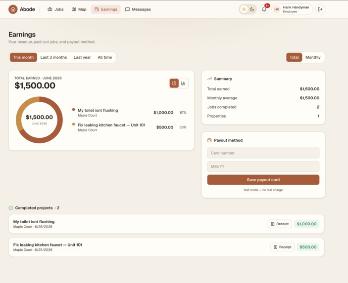The image size is (348, 283).
Task: Click the Completed projects check icon
Action: click(x=11, y=208)
